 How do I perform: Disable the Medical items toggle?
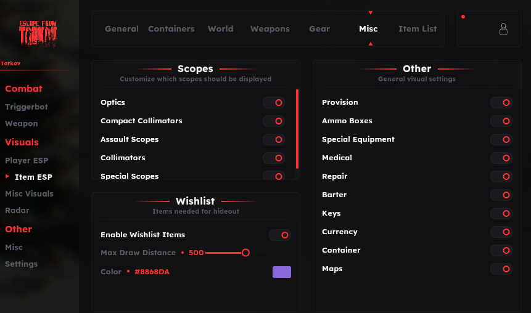pyautogui.click(x=501, y=158)
